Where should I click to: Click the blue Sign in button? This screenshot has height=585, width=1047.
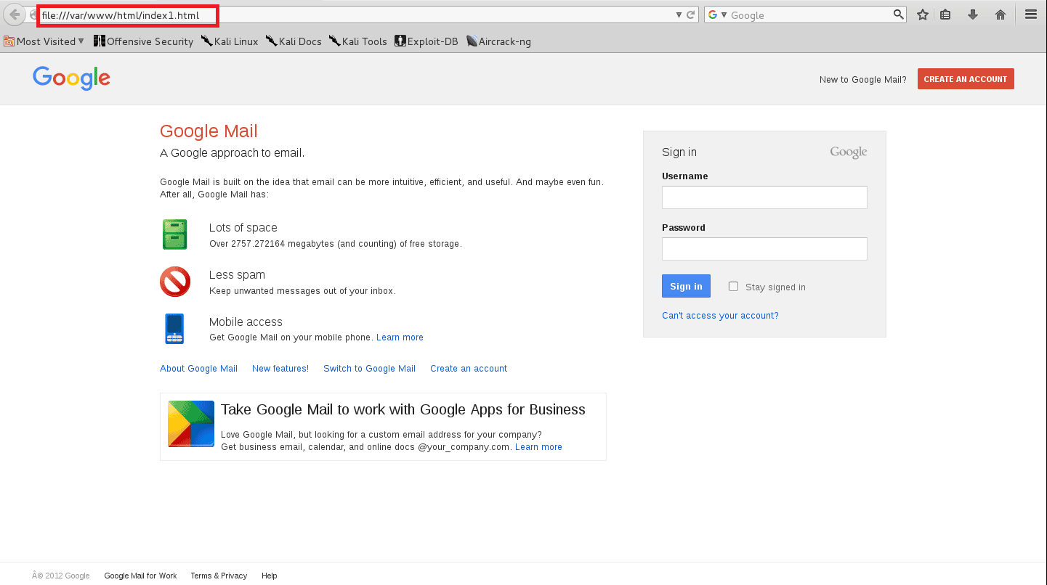click(685, 285)
